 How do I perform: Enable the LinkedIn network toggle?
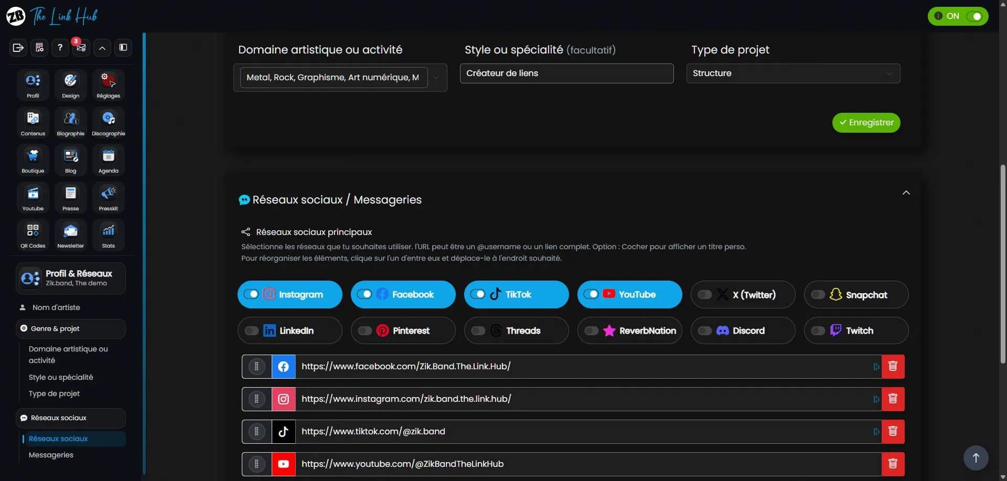click(x=251, y=331)
